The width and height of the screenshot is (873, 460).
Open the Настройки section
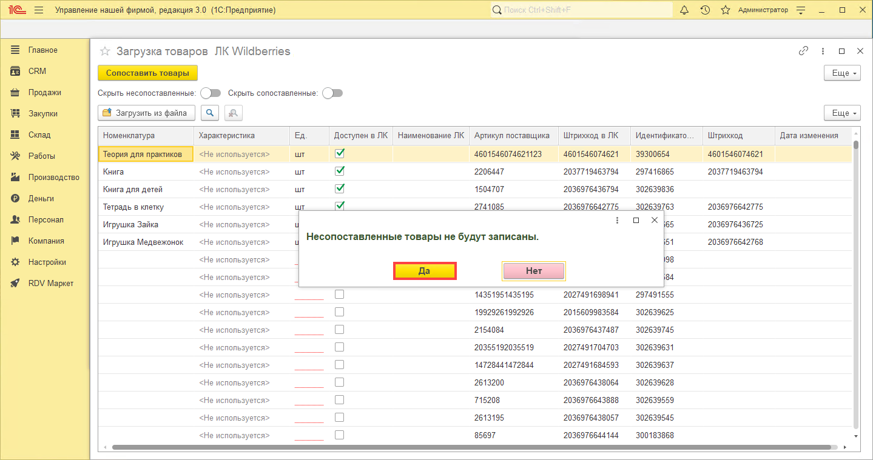coord(47,262)
